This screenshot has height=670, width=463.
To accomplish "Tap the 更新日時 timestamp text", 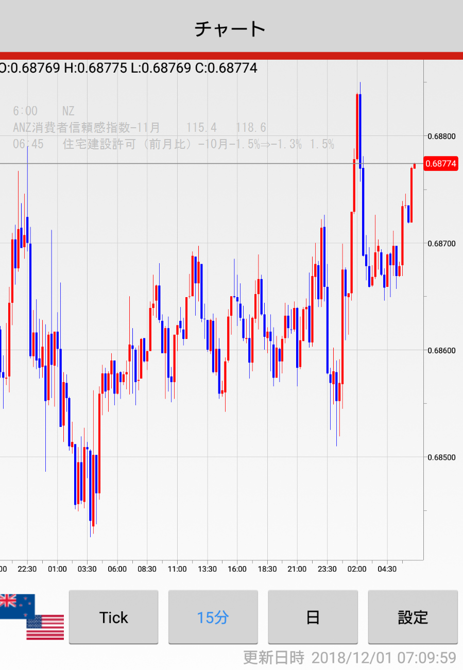I will (349, 658).
